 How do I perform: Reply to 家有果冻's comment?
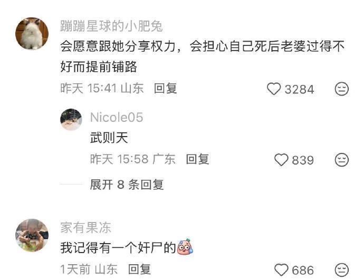139,269
